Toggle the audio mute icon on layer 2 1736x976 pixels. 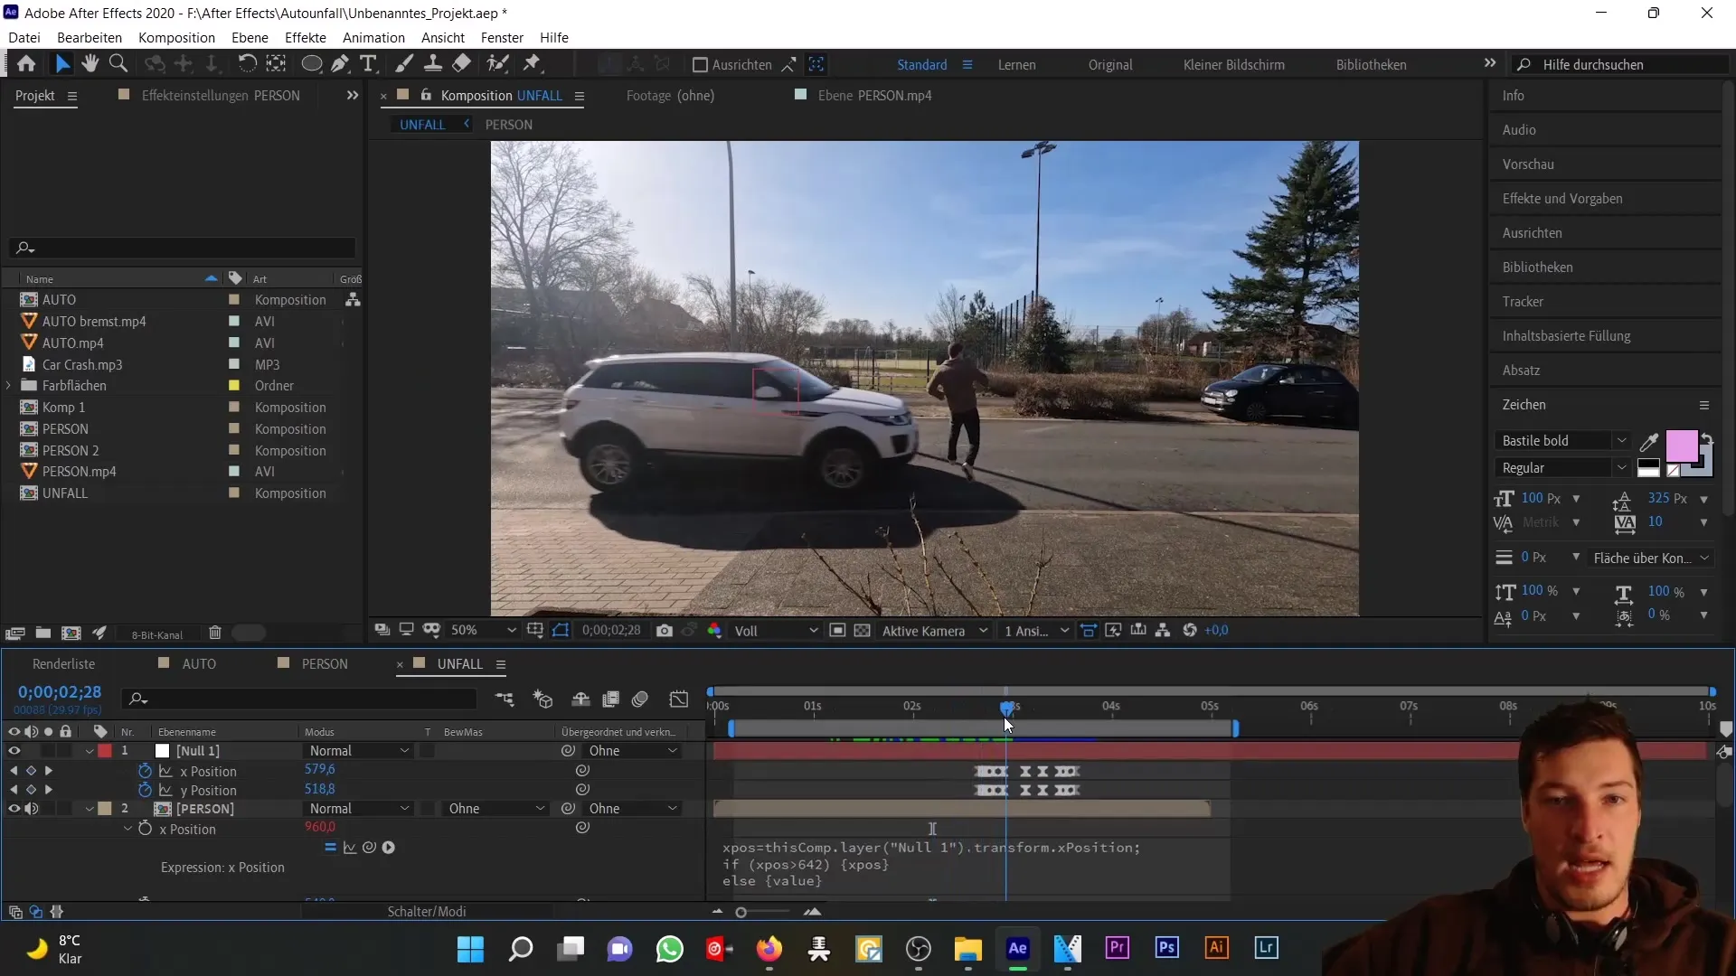click(x=31, y=808)
